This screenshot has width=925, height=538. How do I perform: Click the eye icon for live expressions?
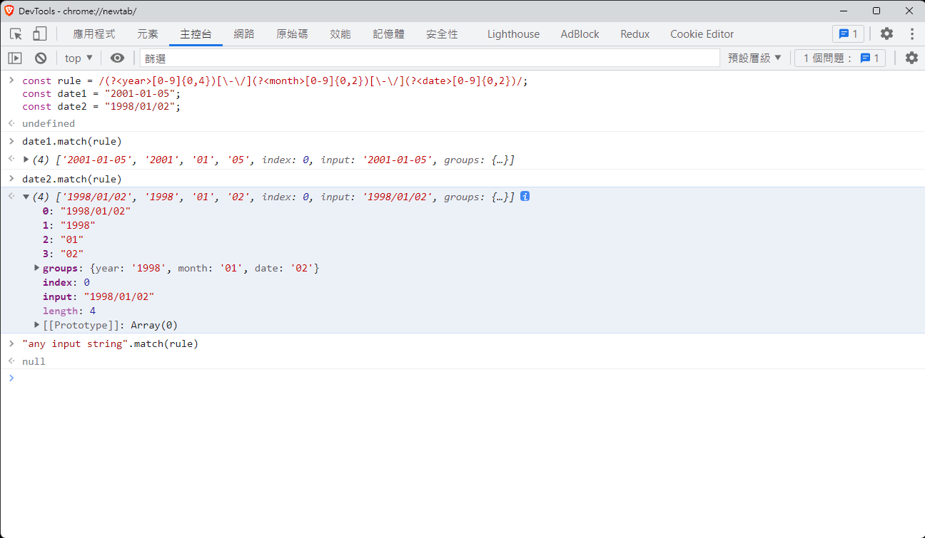[117, 58]
